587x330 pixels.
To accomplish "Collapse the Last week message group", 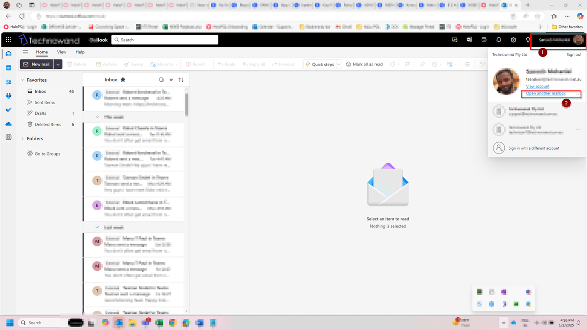I will [x=97, y=227].
